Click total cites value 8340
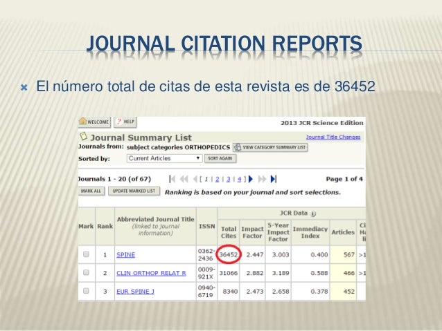 pyautogui.click(x=230, y=292)
